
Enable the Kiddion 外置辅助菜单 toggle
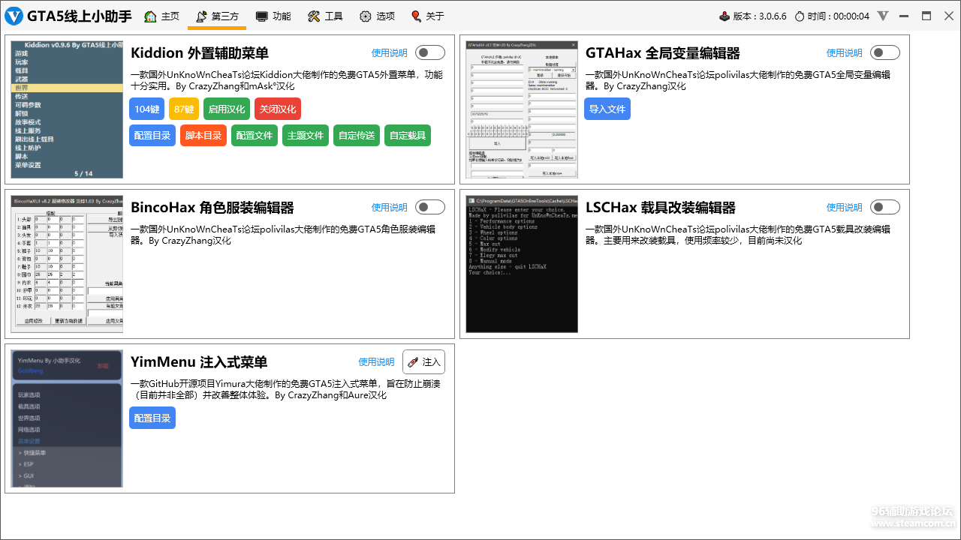pyautogui.click(x=430, y=52)
